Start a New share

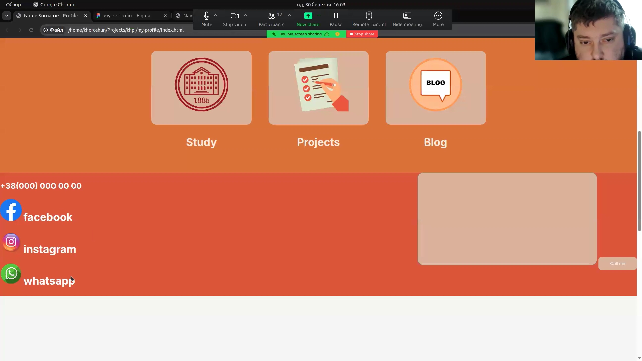coord(308,19)
